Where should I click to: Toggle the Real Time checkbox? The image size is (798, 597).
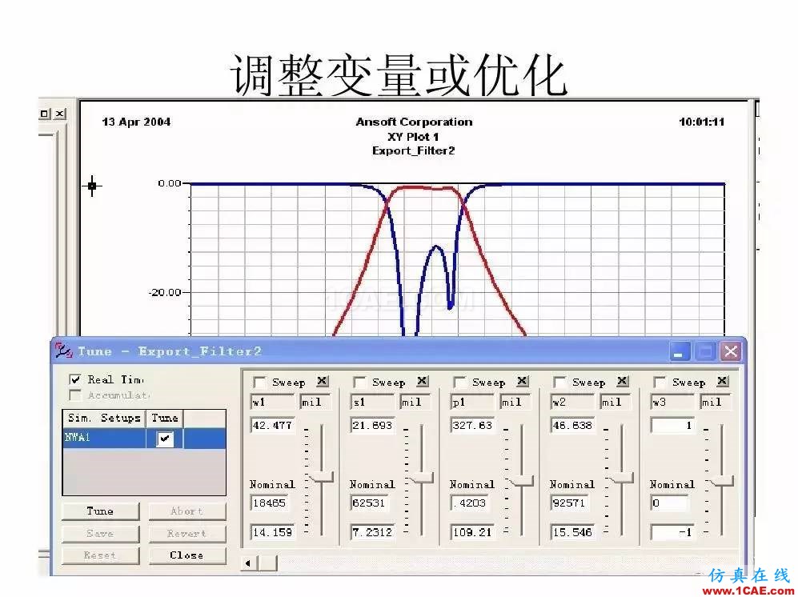[x=75, y=379]
